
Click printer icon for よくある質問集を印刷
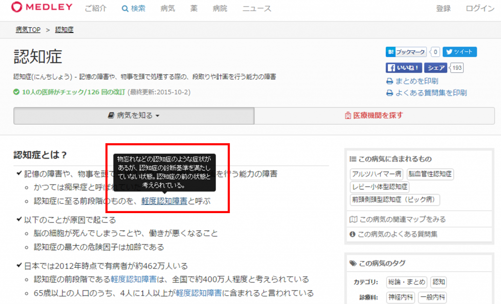(389, 93)
